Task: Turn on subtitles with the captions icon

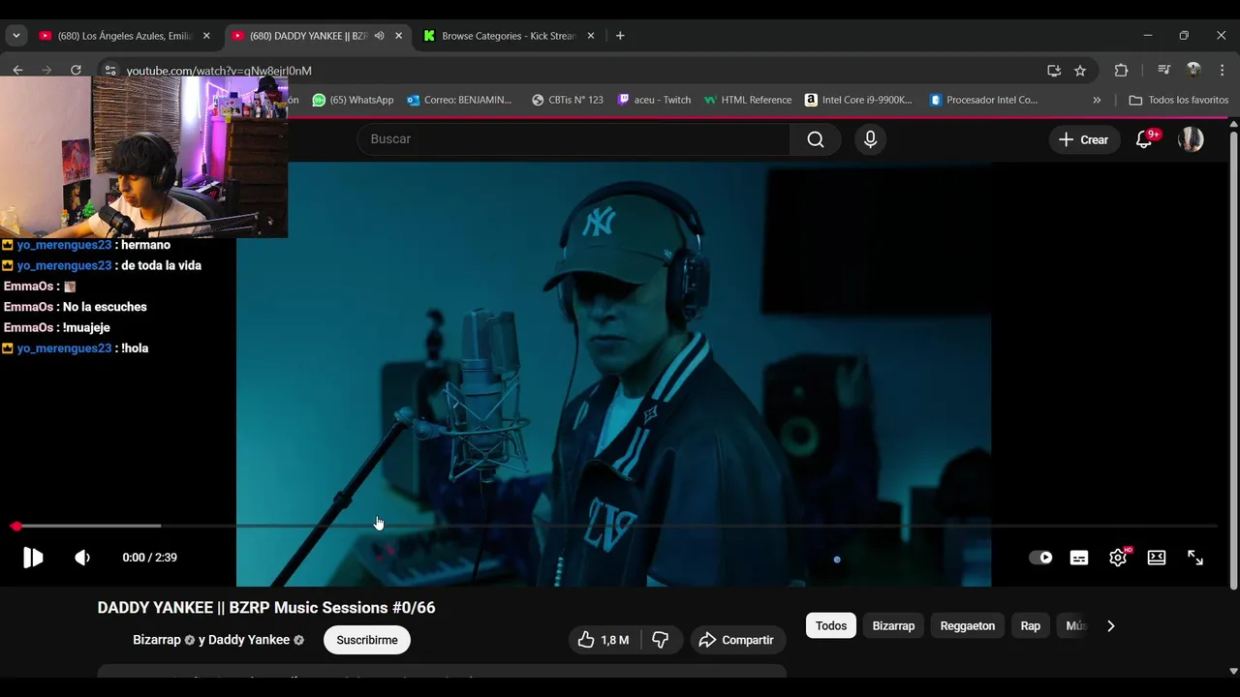Action: click(x=1079, y=558)
